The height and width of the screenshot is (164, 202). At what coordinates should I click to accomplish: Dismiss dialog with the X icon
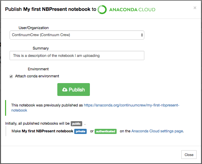195,8
